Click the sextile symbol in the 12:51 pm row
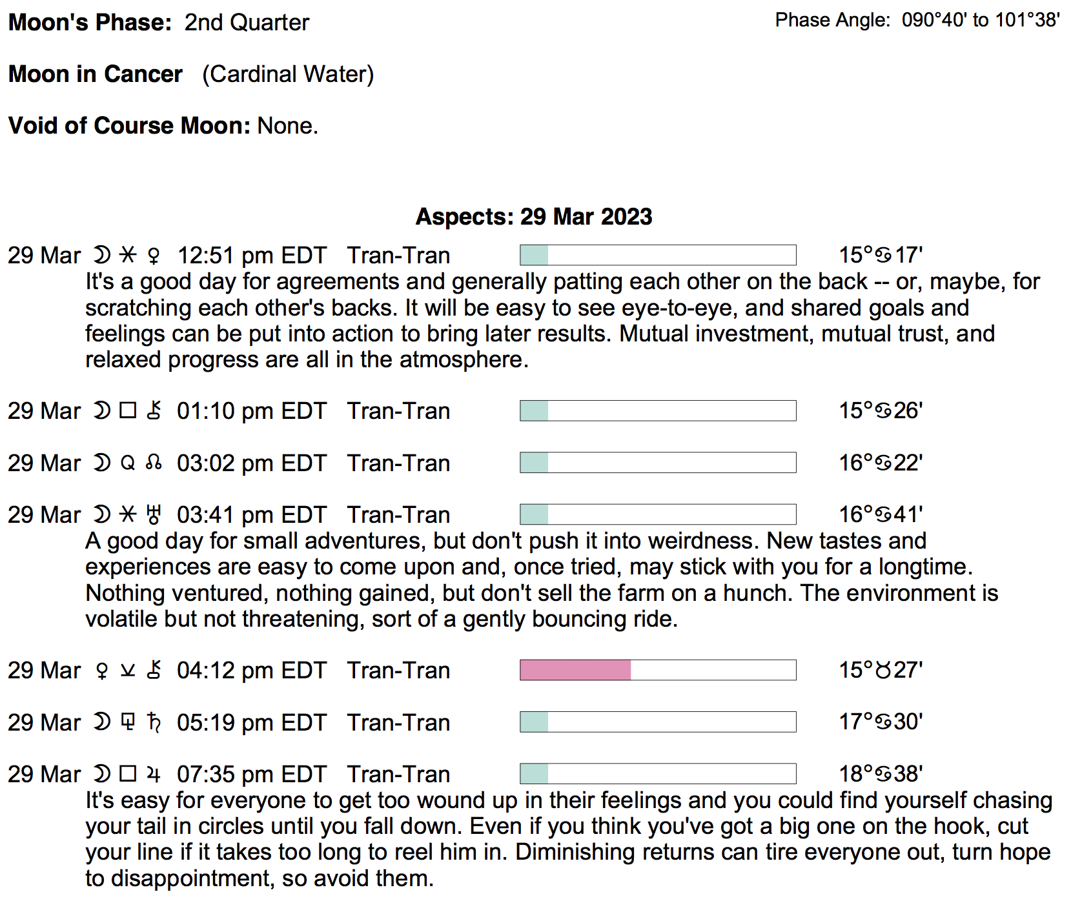 (128, 256)
